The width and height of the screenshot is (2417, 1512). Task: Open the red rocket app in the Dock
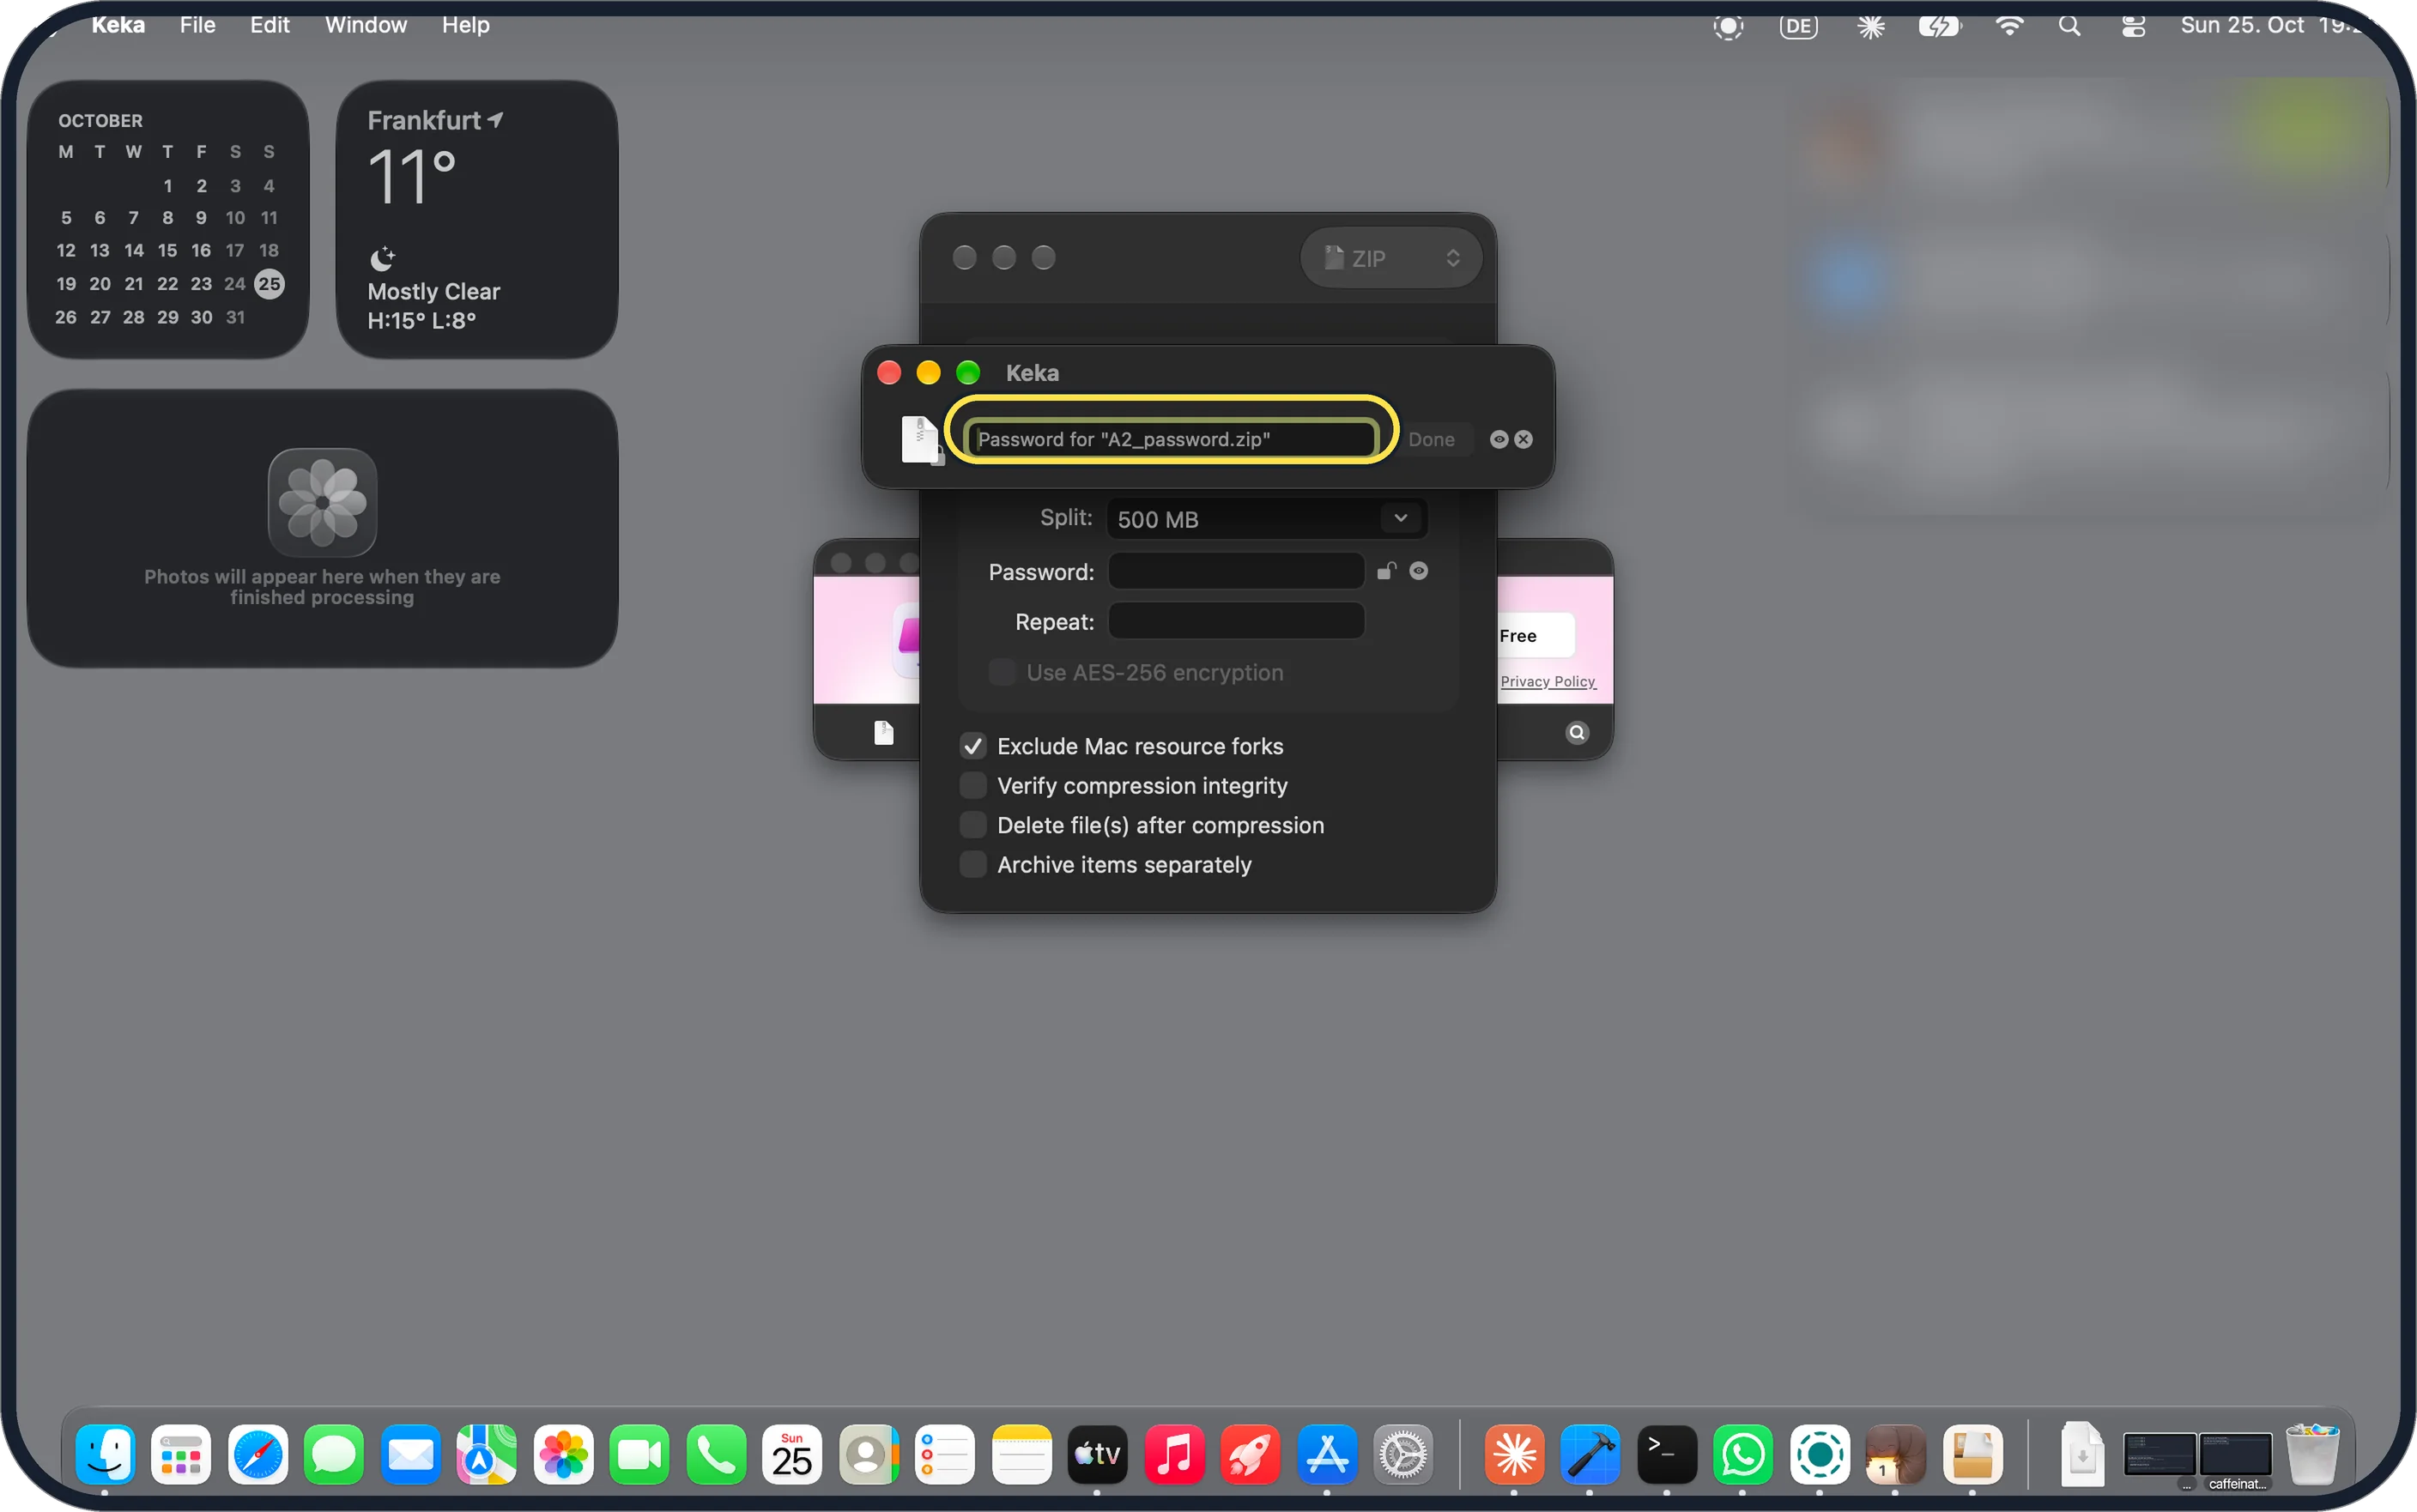coord(1250,1454)
